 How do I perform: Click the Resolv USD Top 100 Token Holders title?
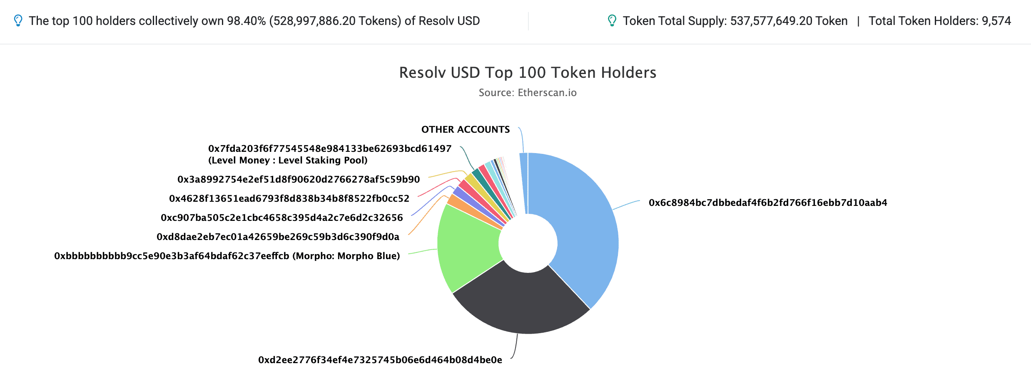click(528, 73)
